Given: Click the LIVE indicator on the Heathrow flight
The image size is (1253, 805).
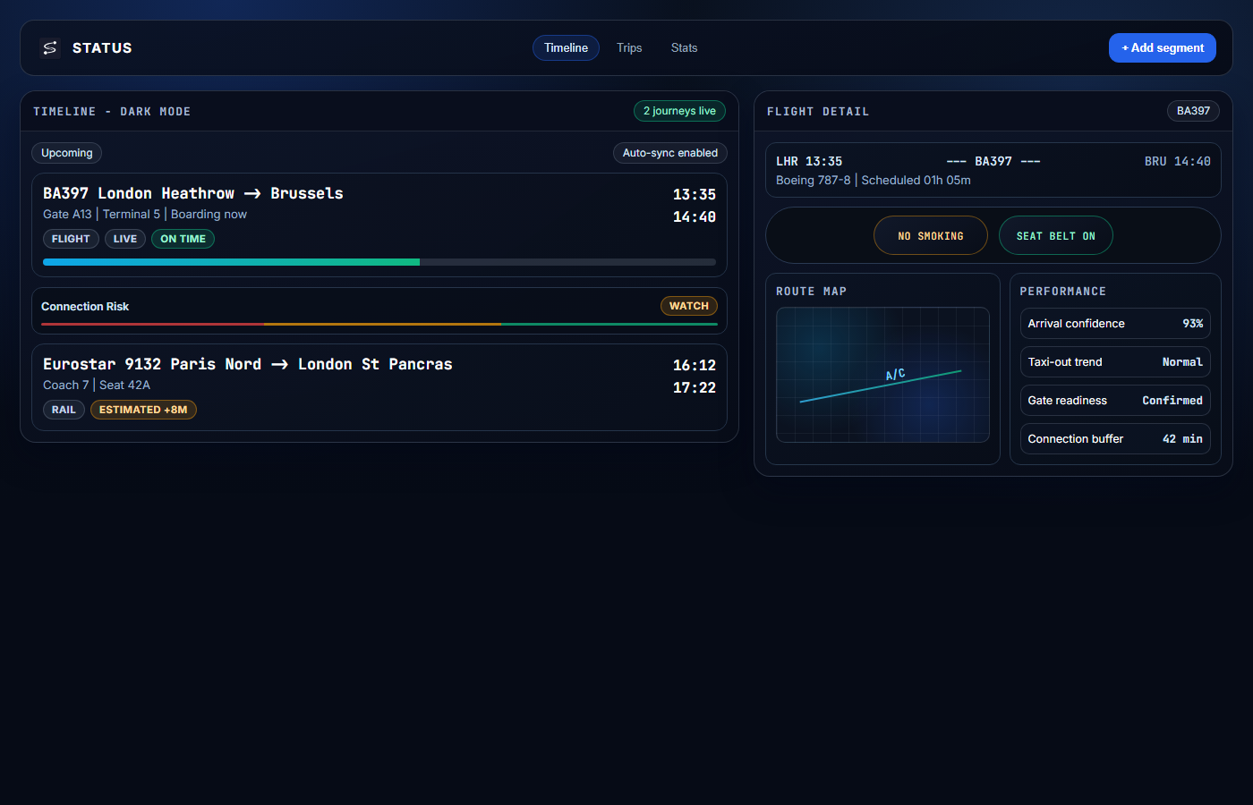Looking at the screenshot, I should (124, 239).
